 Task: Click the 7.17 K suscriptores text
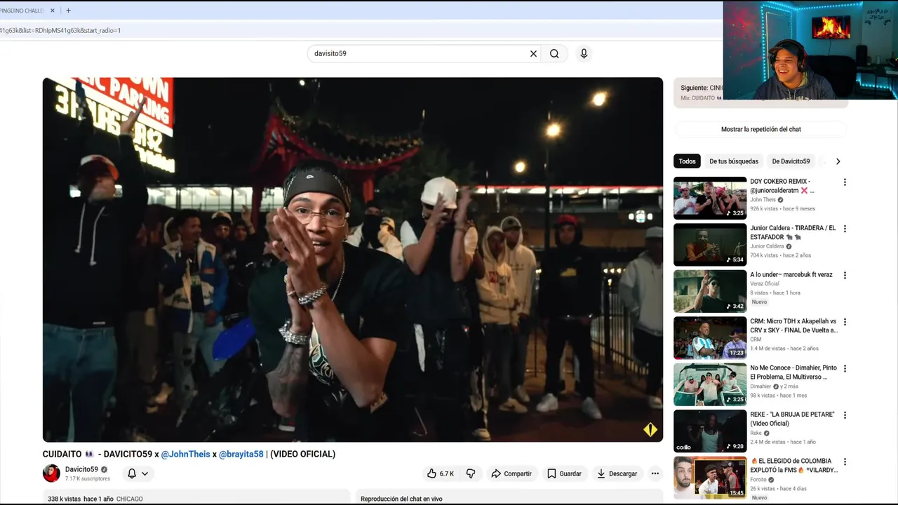point(88,479)
